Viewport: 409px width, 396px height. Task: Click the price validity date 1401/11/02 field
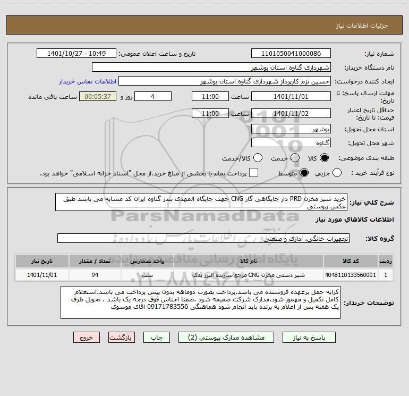[291, 113]
